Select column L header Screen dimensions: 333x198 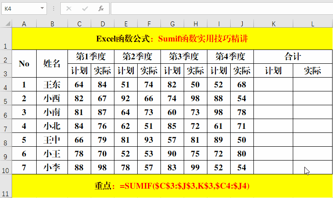[312, 24]
